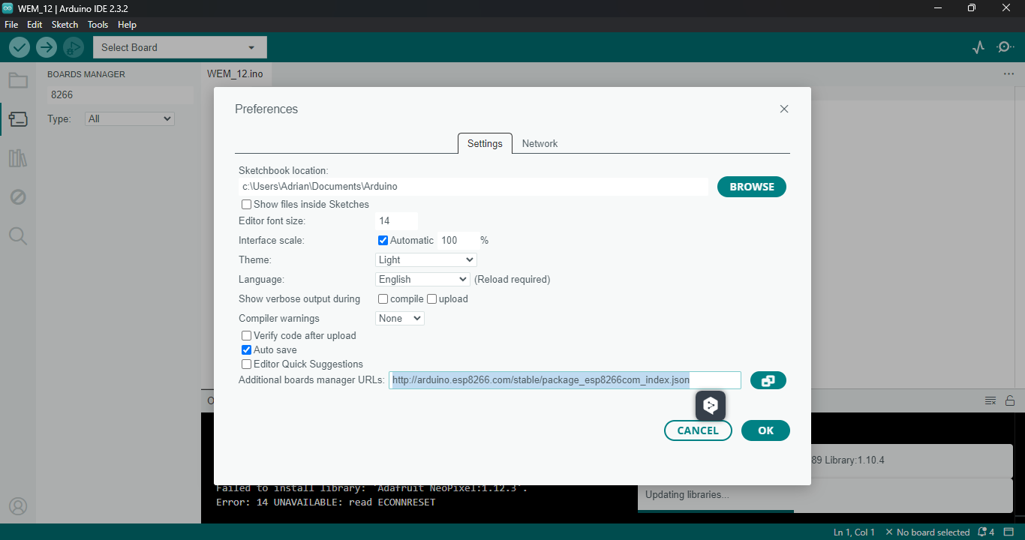Image resolution: width=1025 pixels, height=540 pixels.
Task: Open the Edit menu
Action: click(x=35, y=25)
